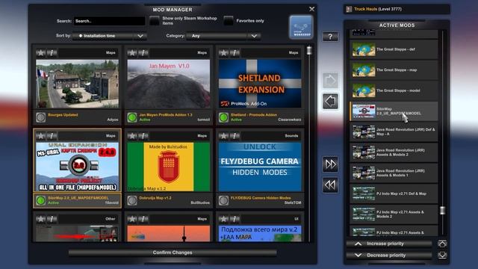Open info for SibirMap mod
This screenshot has height=269, width=478.
(52, 136)
